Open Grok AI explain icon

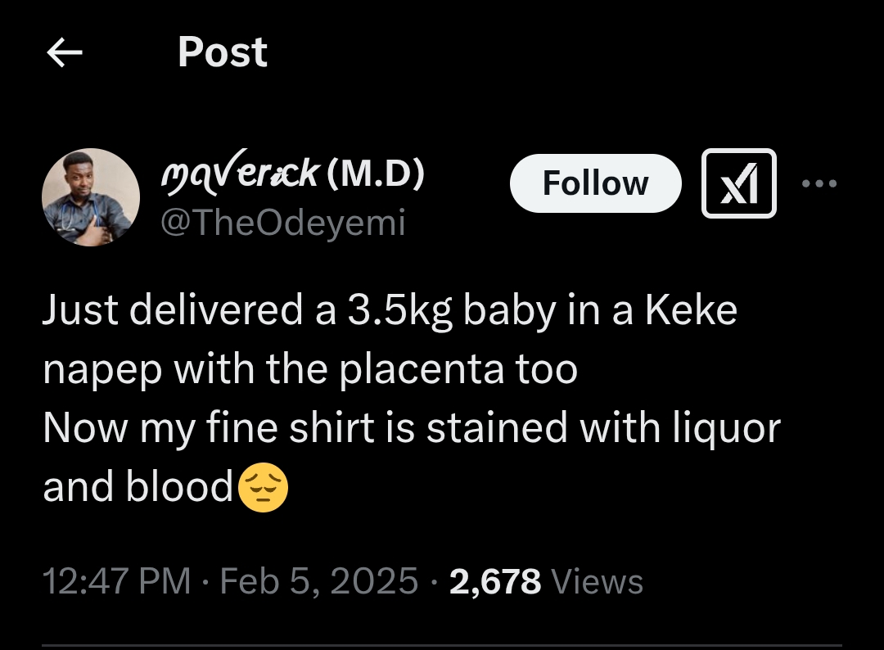pos(738,183)
